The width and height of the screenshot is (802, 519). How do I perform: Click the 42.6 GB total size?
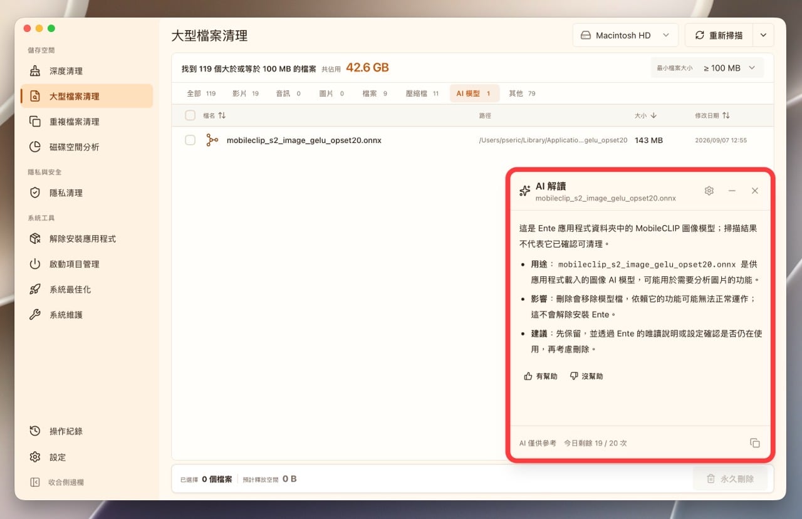click(367, 68)
